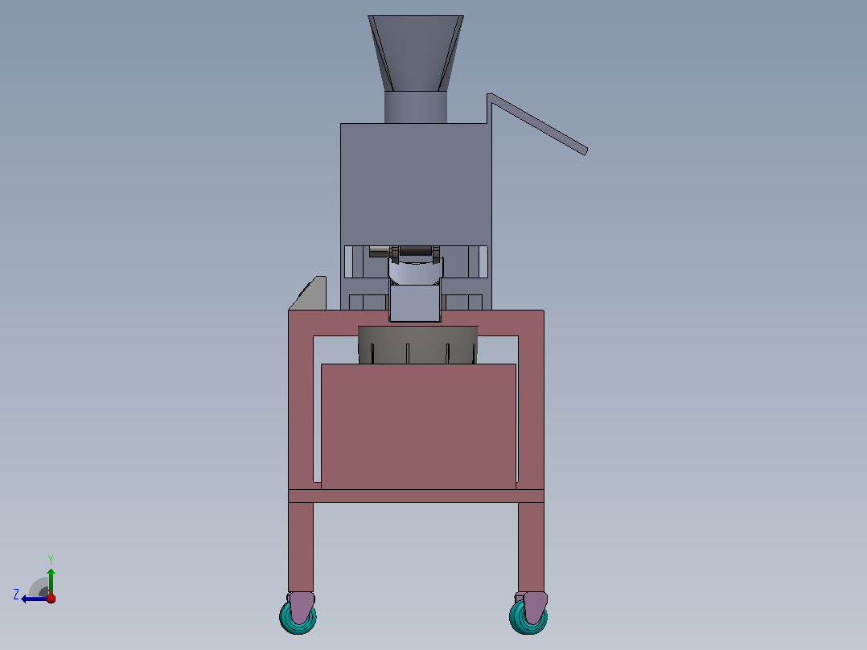867x650 pixels.
Task: Select the purple bracket of the right caster
Action: [533, 607]
